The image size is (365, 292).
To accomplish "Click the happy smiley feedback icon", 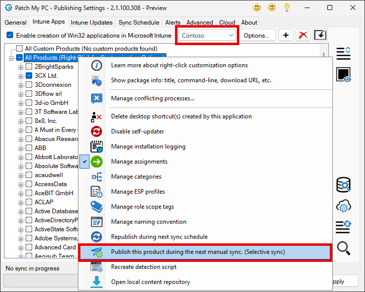I will [257, 8].
